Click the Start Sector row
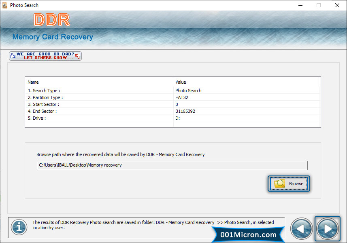347x243 pixels. coord(43,104)
